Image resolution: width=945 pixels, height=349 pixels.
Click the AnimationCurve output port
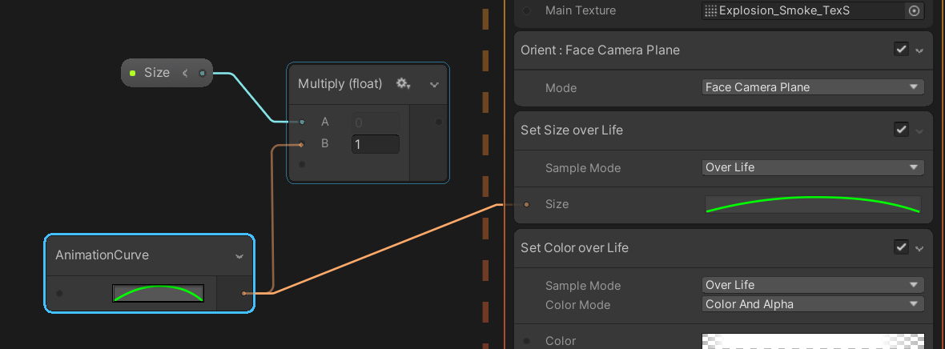click(x=244, y=293)
